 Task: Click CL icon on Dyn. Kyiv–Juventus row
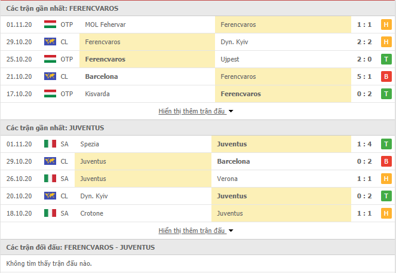pos(50,196)
